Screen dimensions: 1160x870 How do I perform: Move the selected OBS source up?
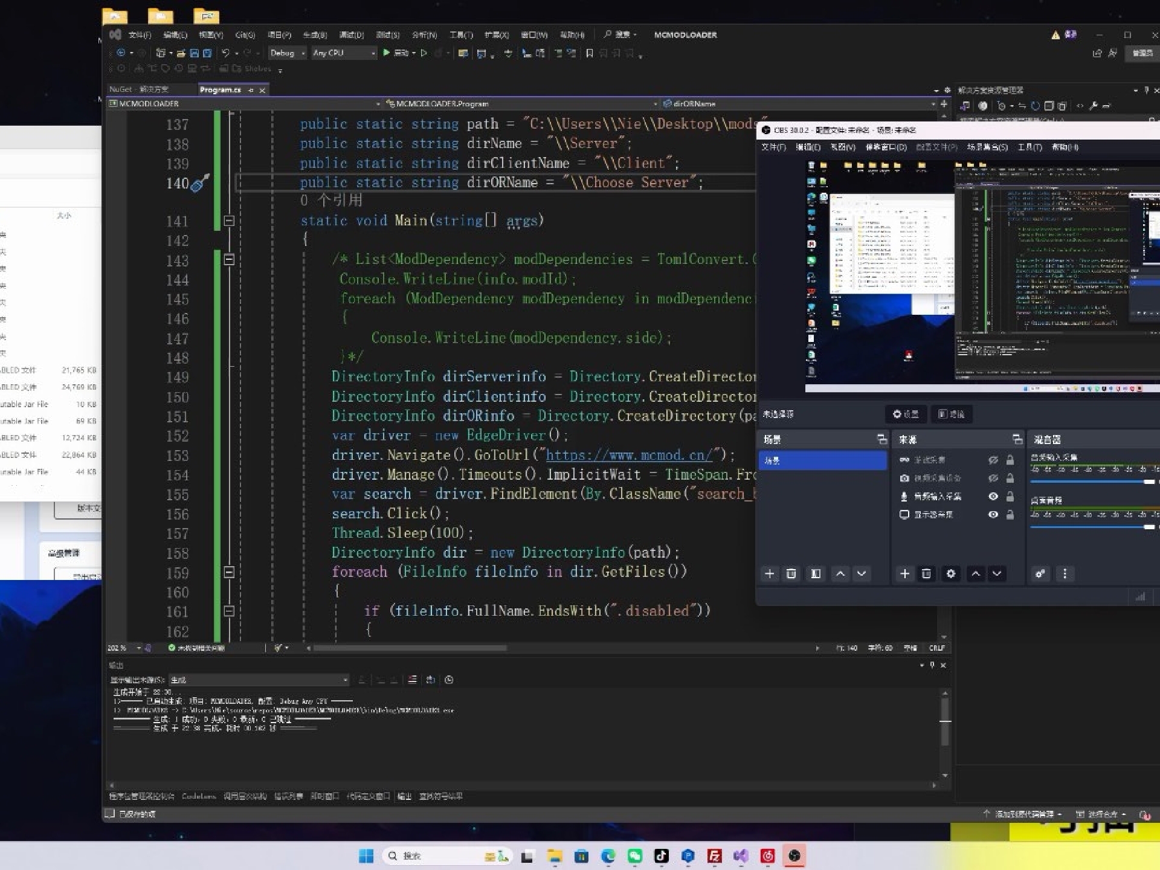tap(975, 573)
